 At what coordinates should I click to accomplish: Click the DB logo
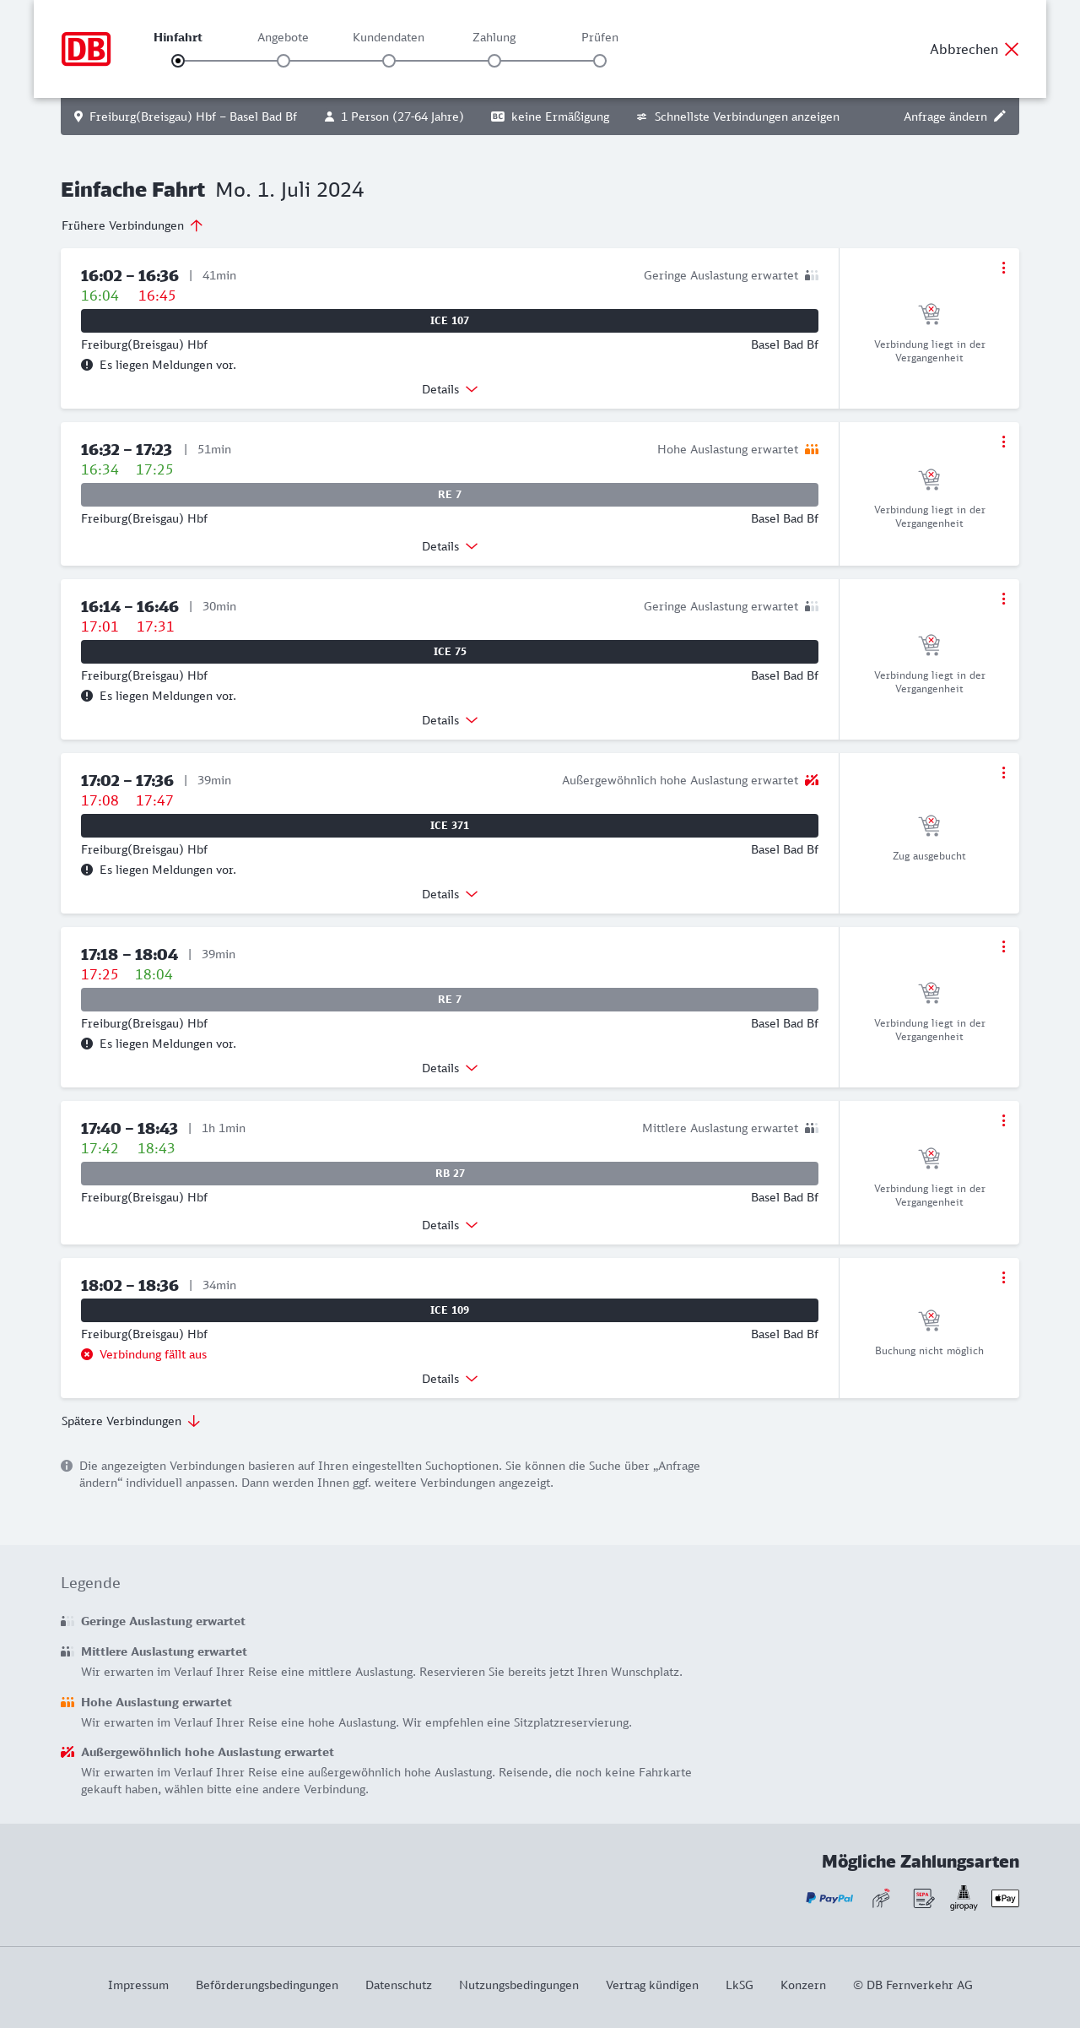coord(86,49)
